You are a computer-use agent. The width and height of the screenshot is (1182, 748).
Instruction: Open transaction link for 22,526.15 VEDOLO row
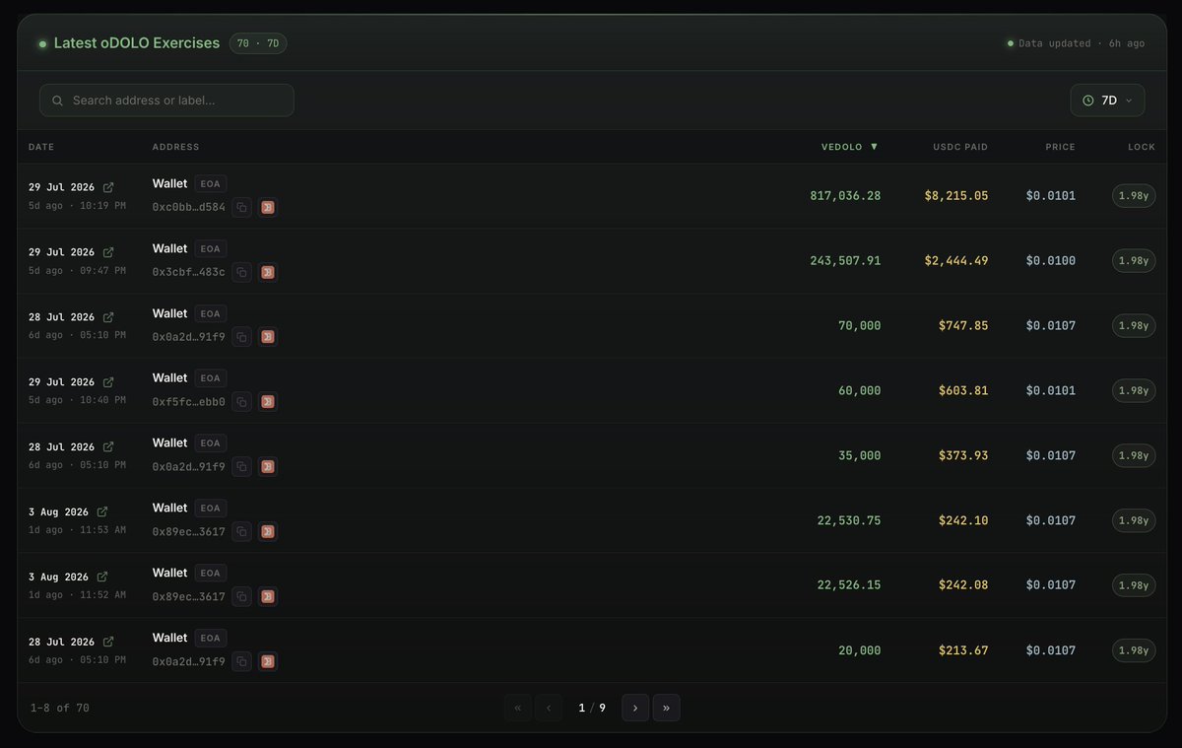(x=102, y=578)
